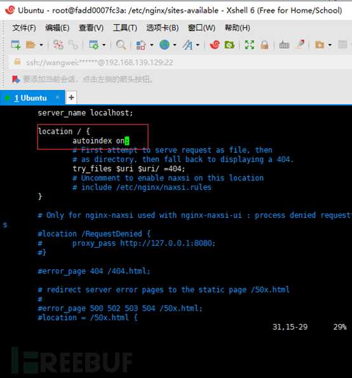Click the keyboard key-mapping toolbar icon

[284, 45]
